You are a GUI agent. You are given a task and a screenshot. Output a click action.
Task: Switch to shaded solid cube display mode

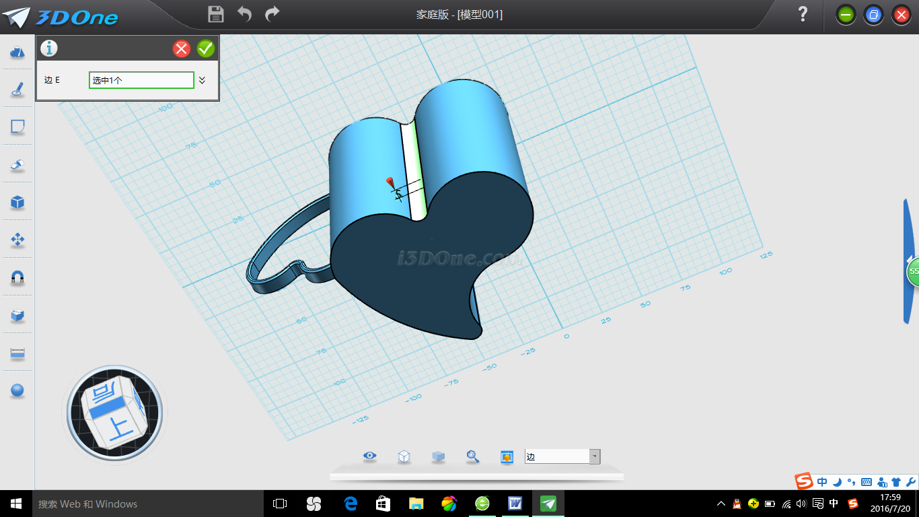[x=438, y=456]
